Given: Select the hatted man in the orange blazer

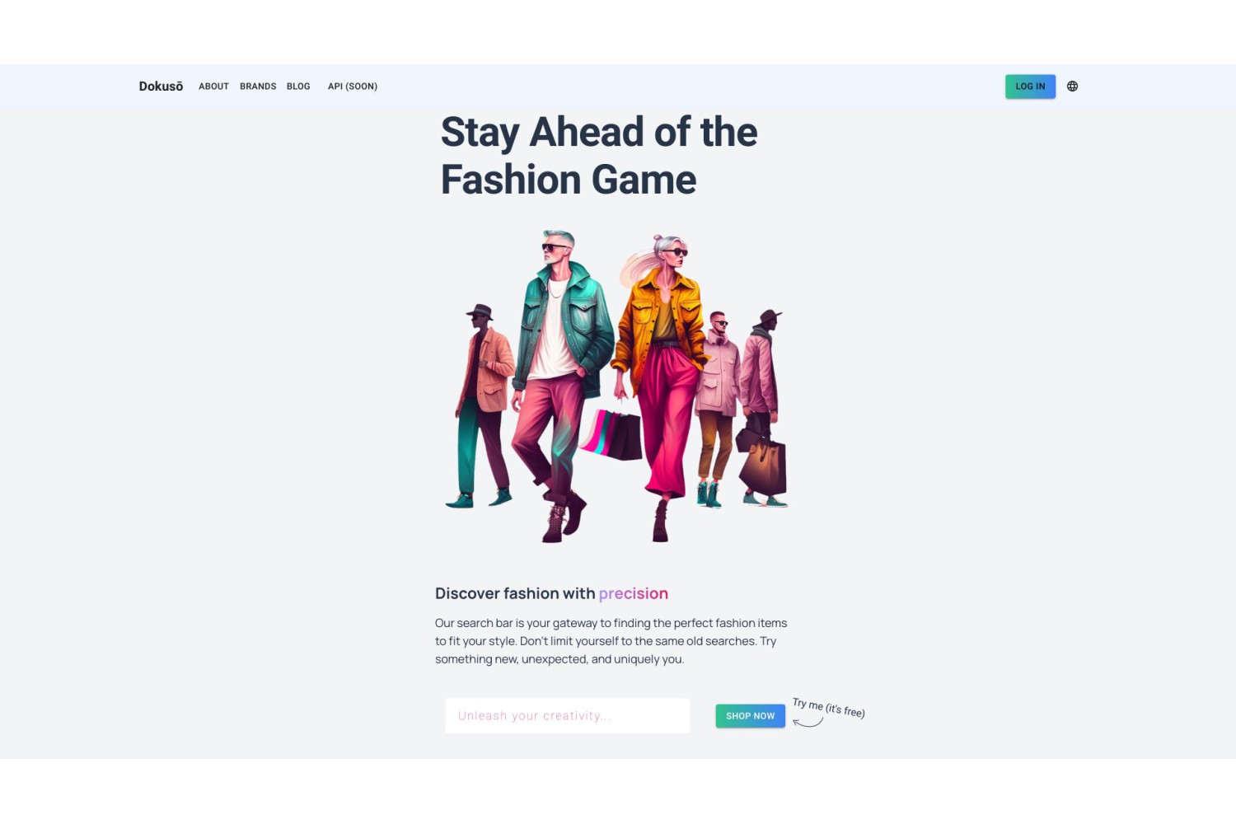Looking at the screenshot, I should pyautogui.click(x=485, y=405).
